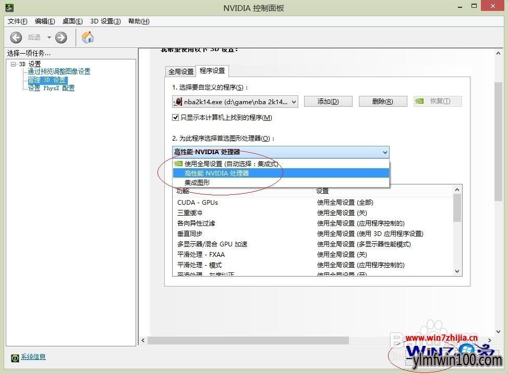
Task: Click setting value 使用全局设置 (全部)
Action: [x=345, y=203]
